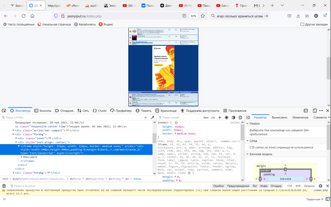Open console settings gear icon
331x207 pixels.
[x=321, y=186]
